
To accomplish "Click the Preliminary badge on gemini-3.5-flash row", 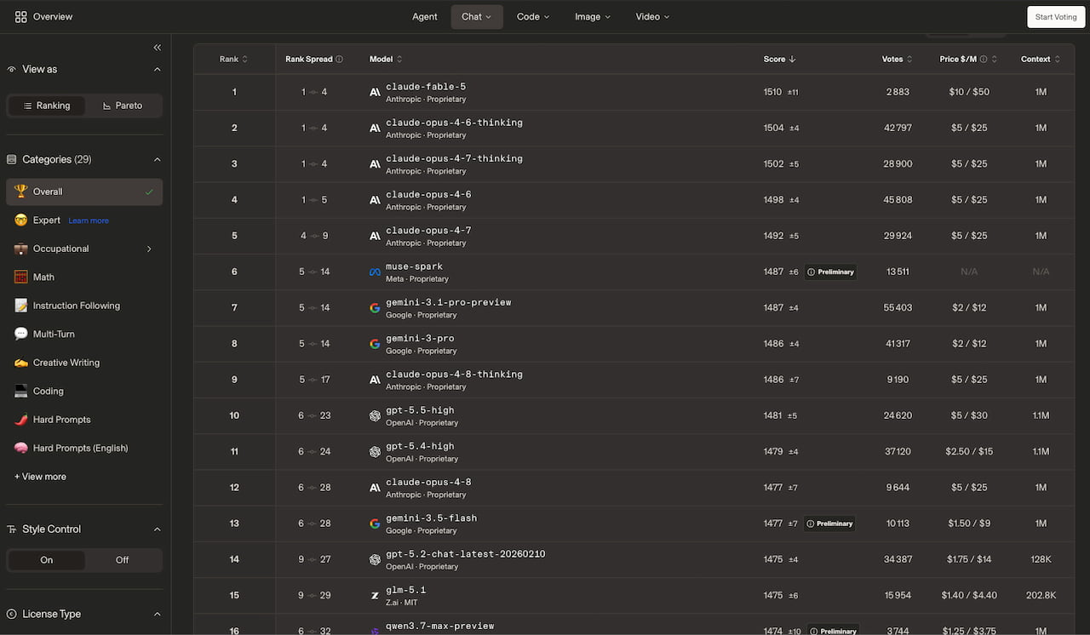I will pos(829,523).
